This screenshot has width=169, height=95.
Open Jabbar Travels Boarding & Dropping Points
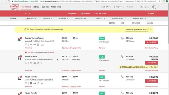tap(71, 70)
